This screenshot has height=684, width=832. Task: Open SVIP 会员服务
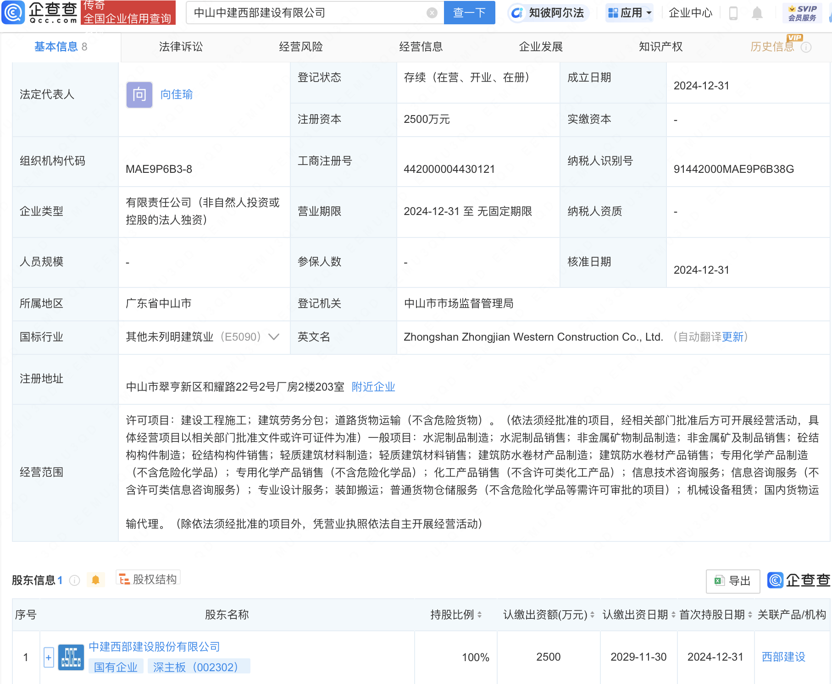[x=802, y=13]
